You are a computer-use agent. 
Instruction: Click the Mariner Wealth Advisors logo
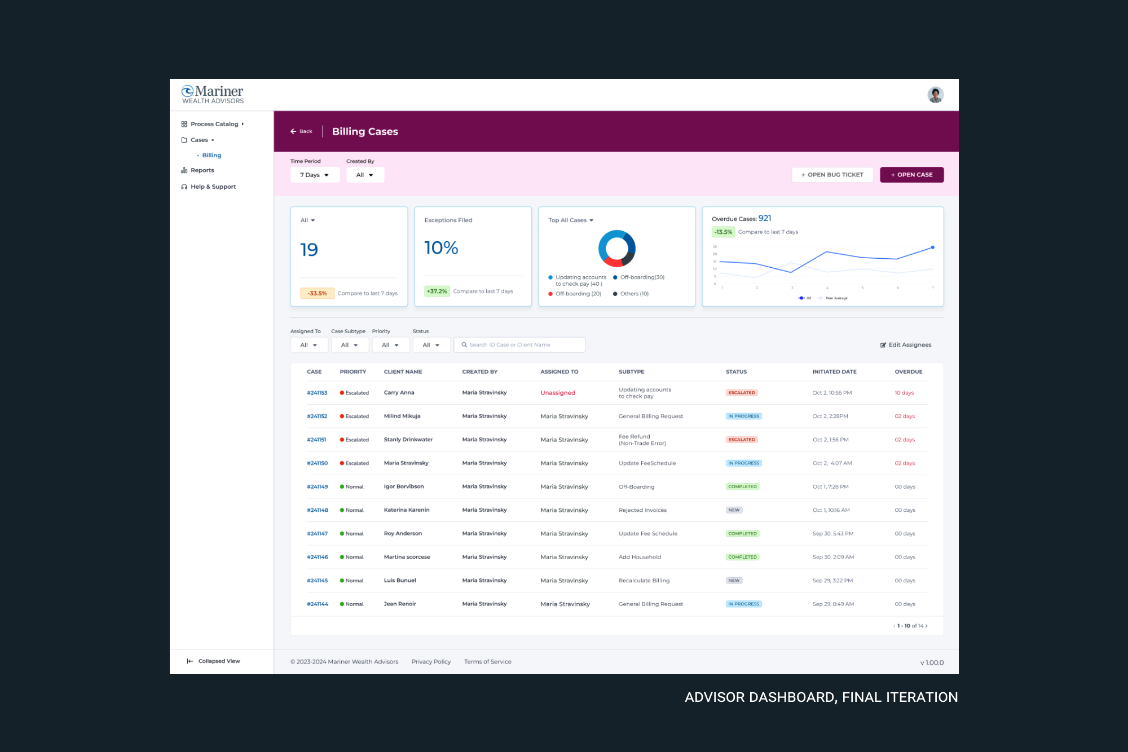(x=213, y=95)
